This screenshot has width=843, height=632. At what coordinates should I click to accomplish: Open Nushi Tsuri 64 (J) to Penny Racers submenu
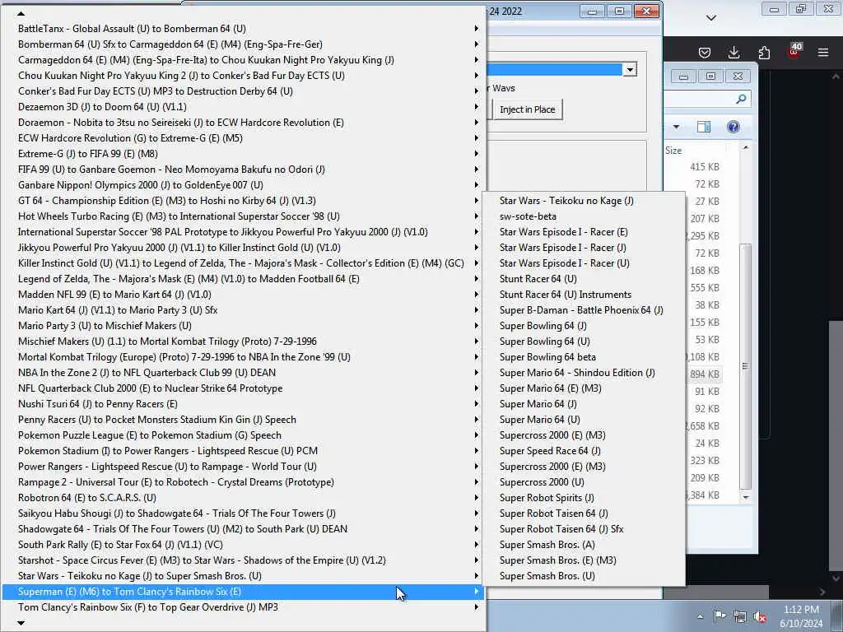click(x=244, y=403)
